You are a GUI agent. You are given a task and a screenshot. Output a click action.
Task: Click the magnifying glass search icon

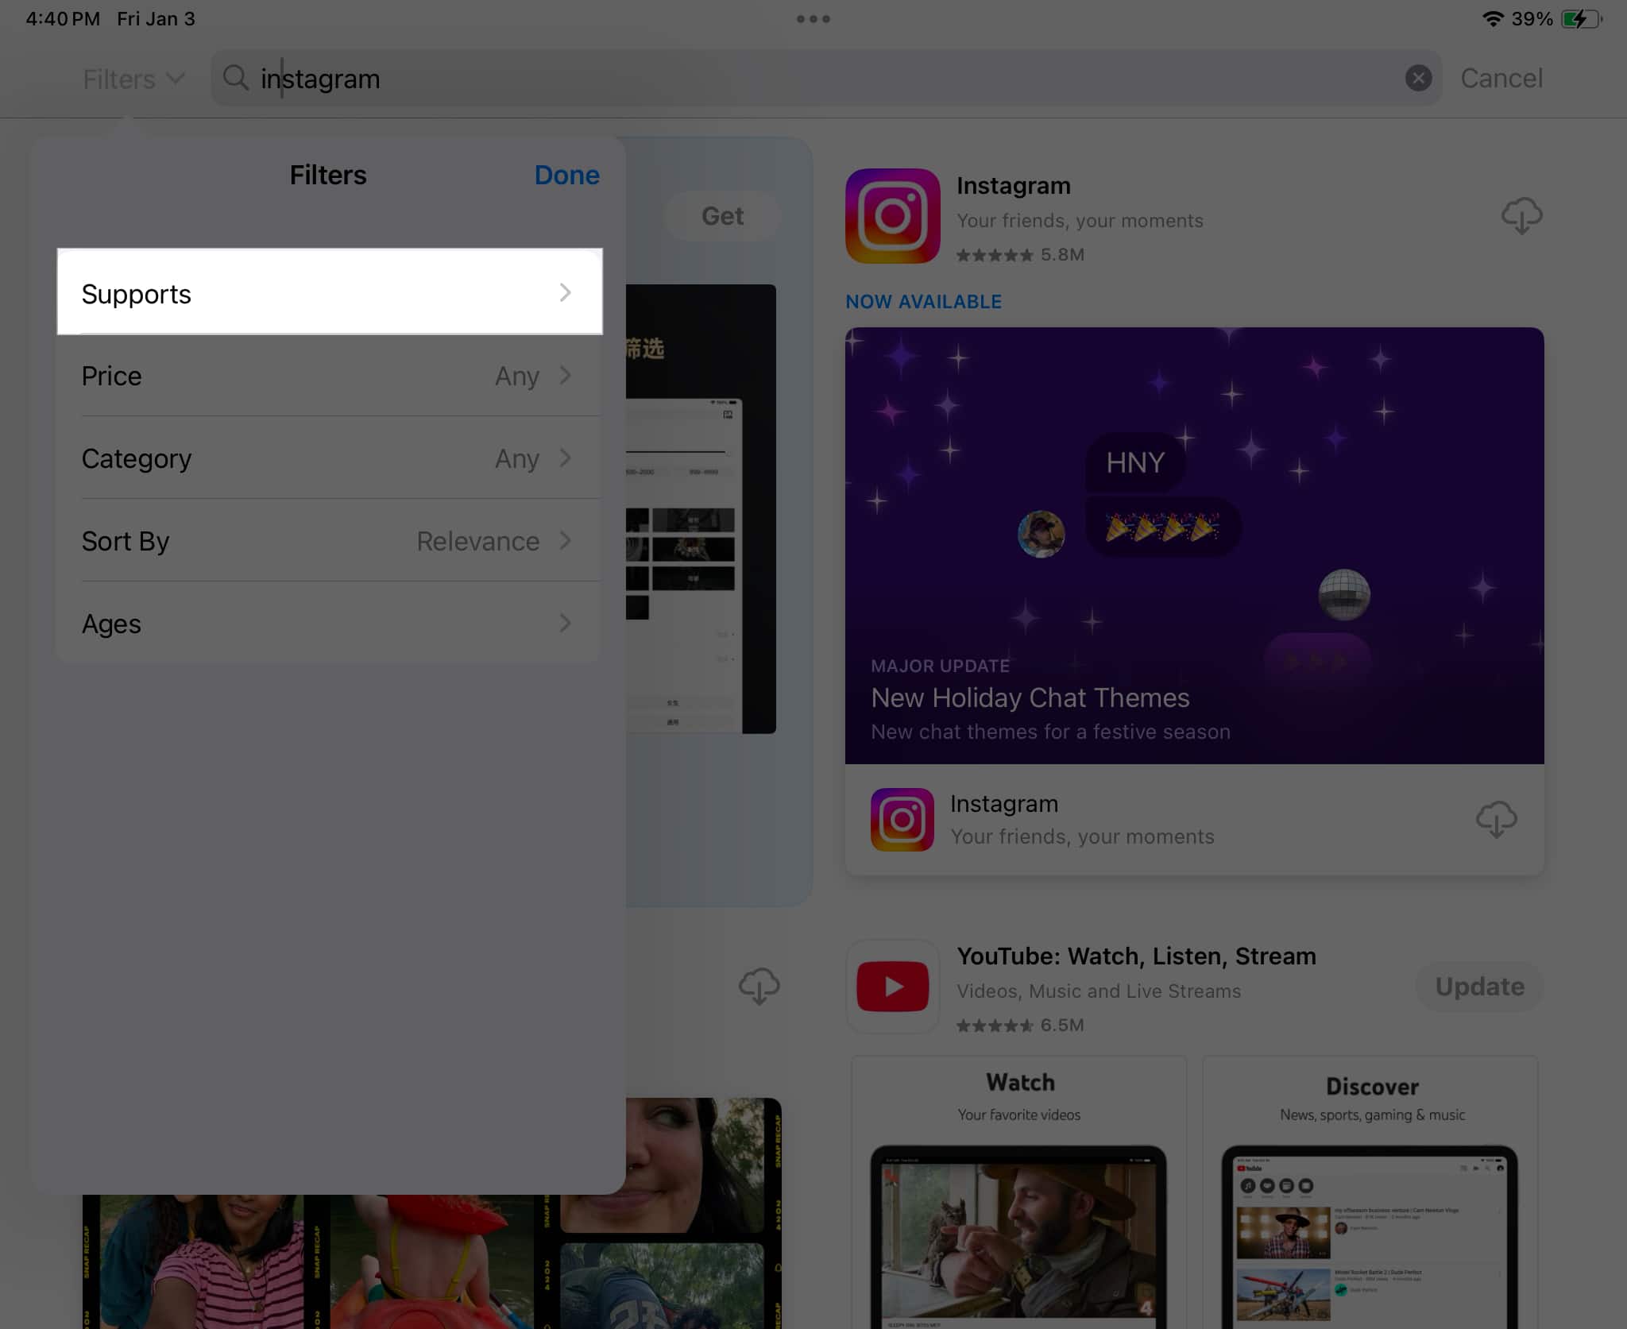tap(235, 78)
